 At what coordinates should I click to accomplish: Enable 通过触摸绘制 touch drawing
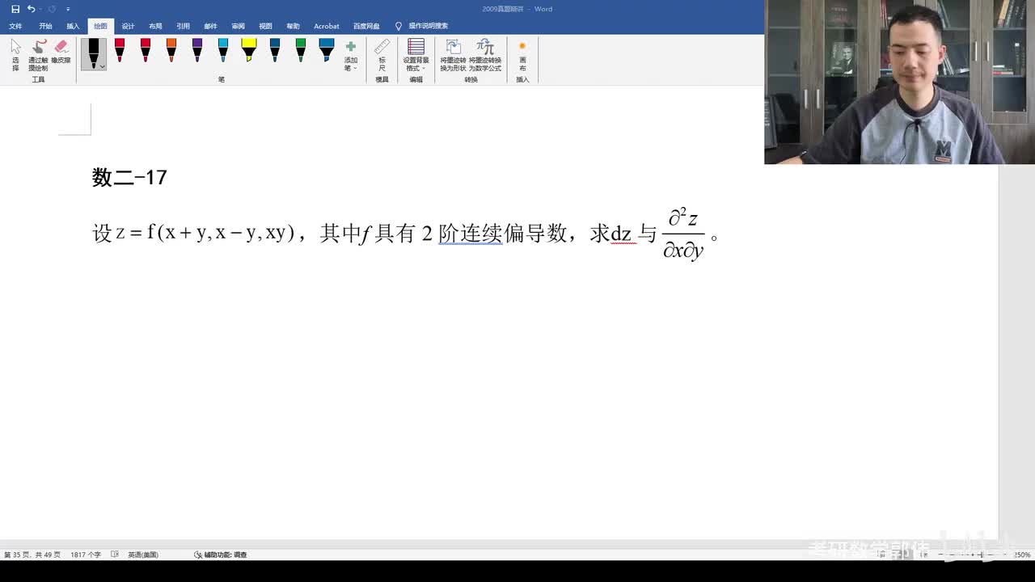pyautogui.click(x=38, y=56)
